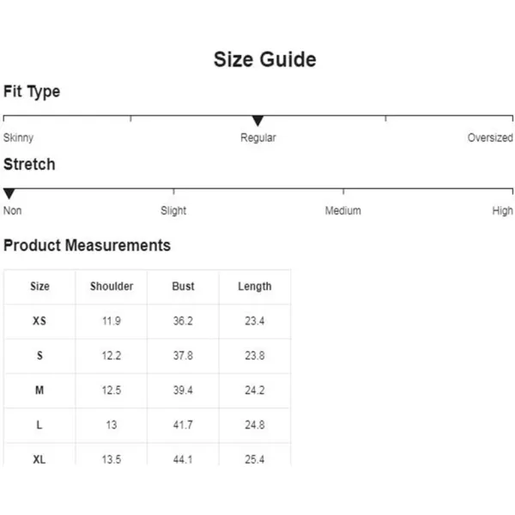This screenshot has height=515, width=515.
Task: Click the High label on Stretch scale
Action: [502, 210]
